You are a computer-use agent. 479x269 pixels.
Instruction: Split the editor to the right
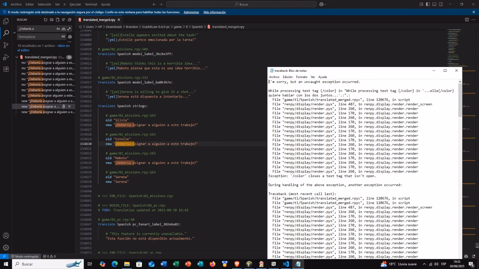click(x=467, y=20)
